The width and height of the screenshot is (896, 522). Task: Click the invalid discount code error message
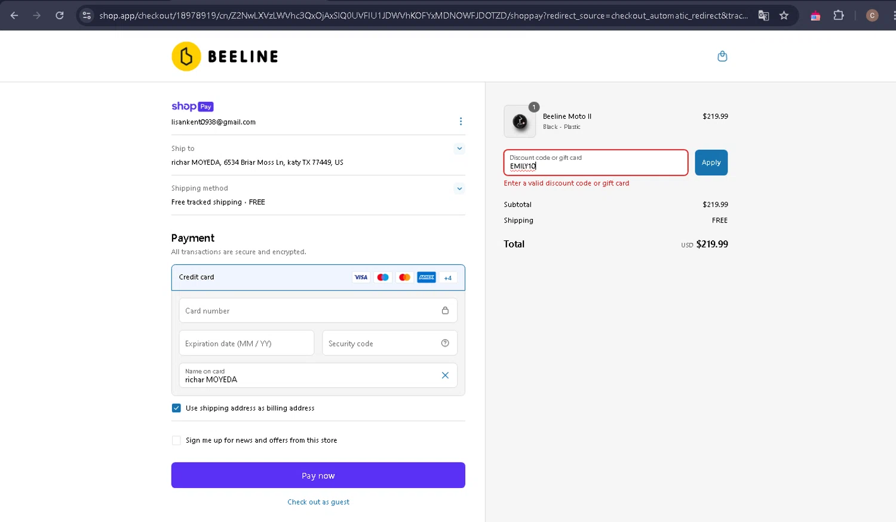[x=566, y=183]
